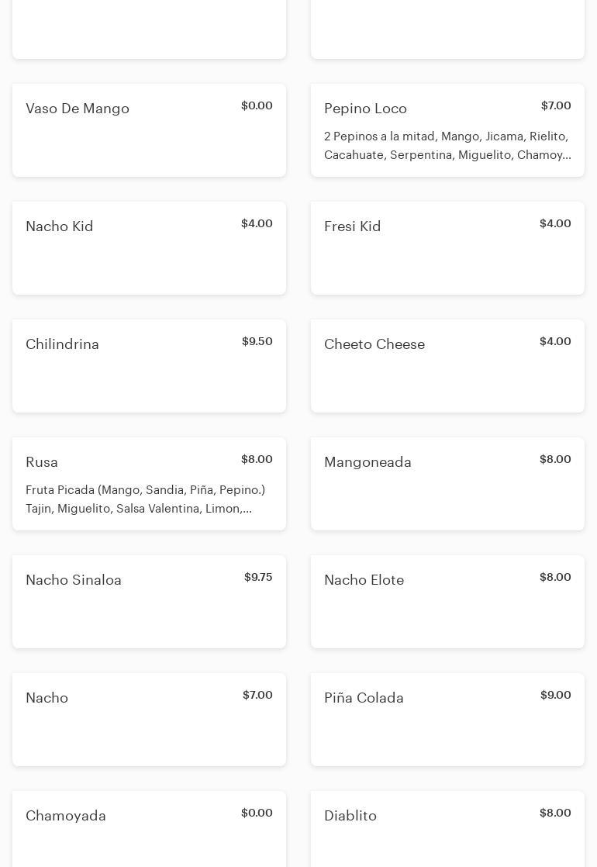Click the Mangoneada menu card
This screenshot has width=597, height=867.
447,484
